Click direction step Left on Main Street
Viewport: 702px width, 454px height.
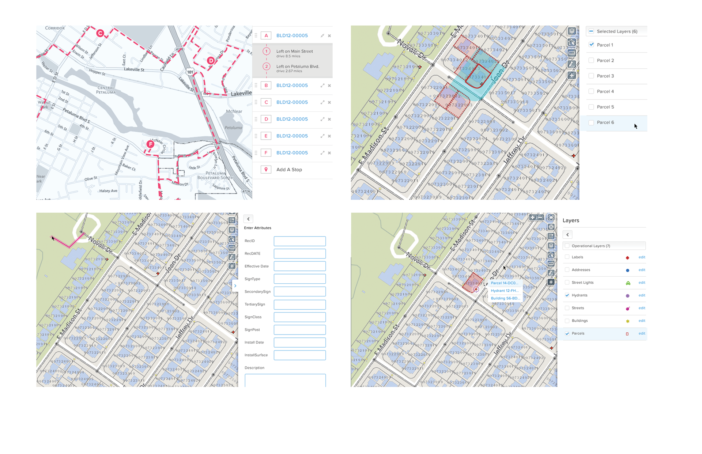pos(295,51)
